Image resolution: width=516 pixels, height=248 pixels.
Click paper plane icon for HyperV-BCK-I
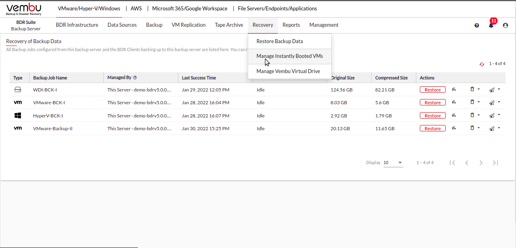tap(492, 116)
